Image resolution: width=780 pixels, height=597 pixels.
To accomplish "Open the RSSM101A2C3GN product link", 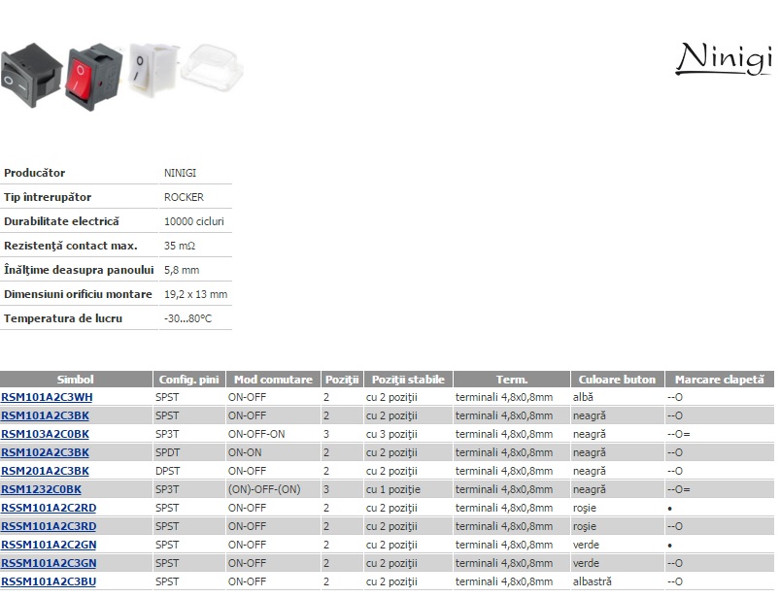I will click(x=49, y=563).
